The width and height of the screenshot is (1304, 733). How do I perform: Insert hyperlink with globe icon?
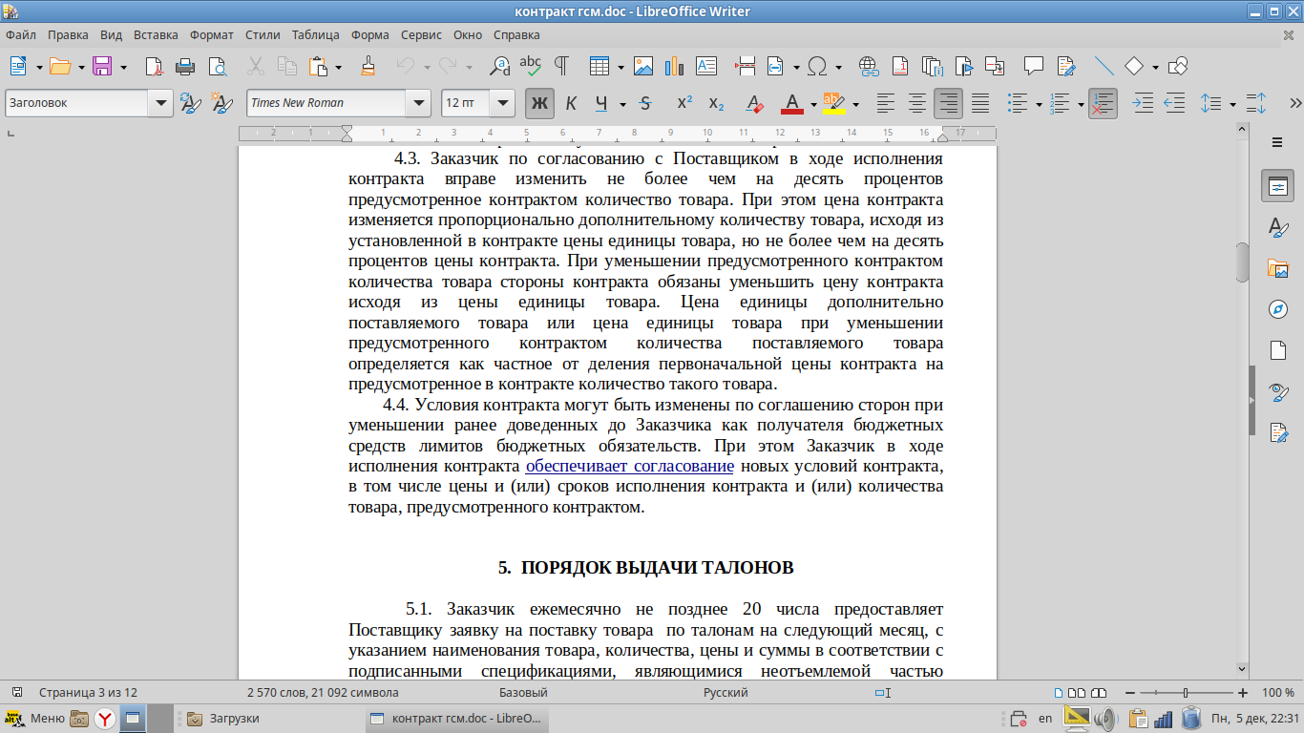click(868, 66)
